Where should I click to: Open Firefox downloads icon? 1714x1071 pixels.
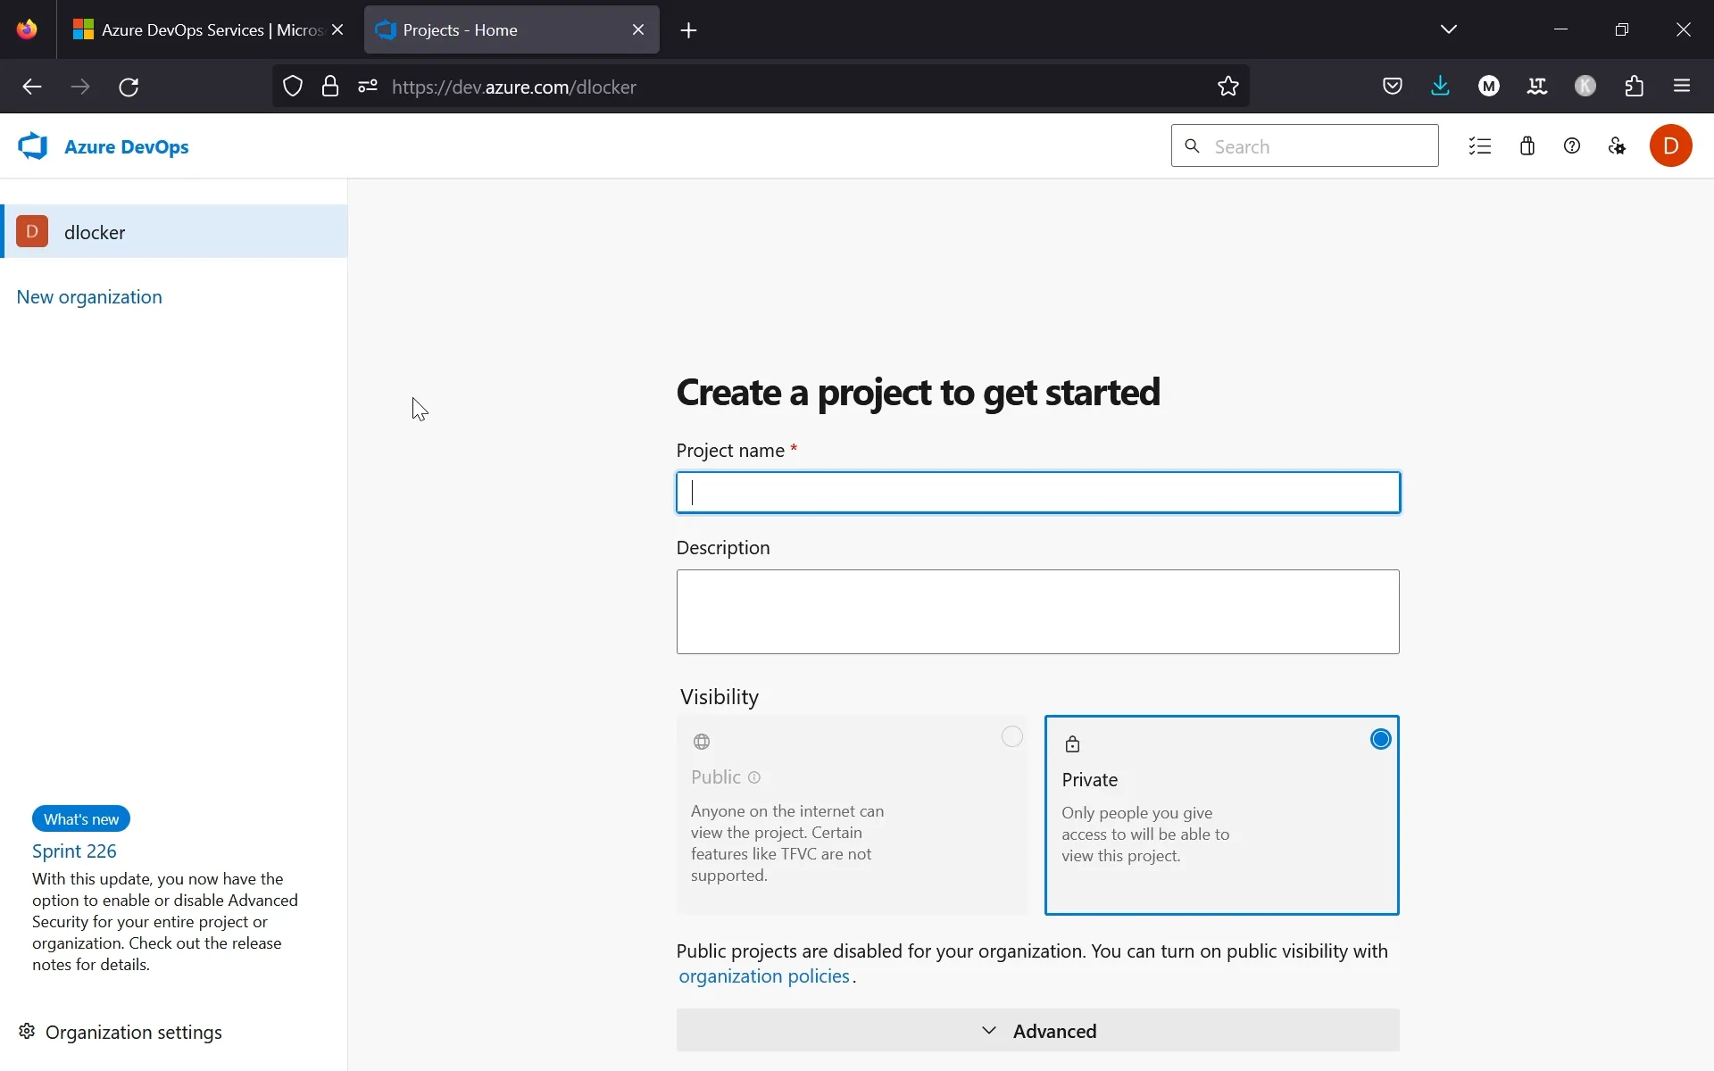tap(1440, 86)
